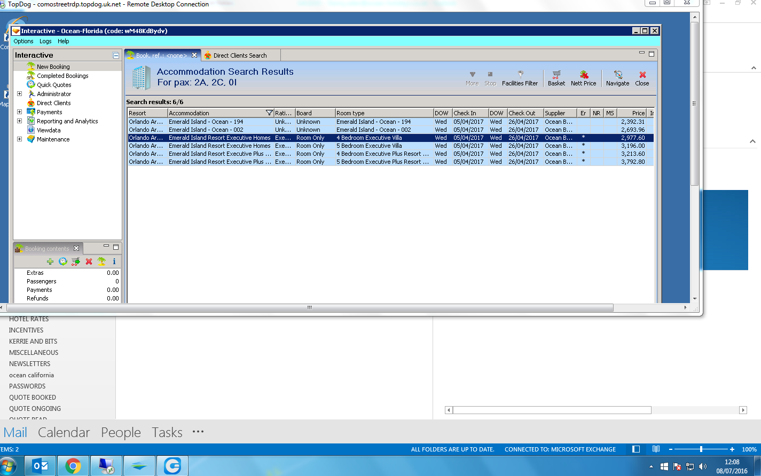
Task: Open the HOTEL RATES Outlook folder
Action: coord(29,319)
